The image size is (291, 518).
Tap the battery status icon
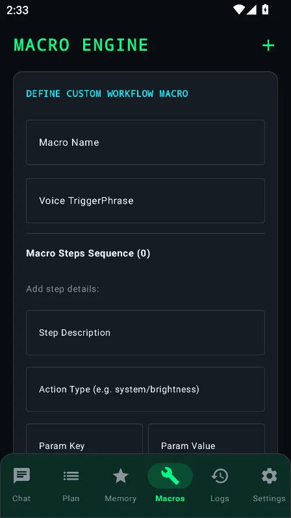(x=265, y=10)
